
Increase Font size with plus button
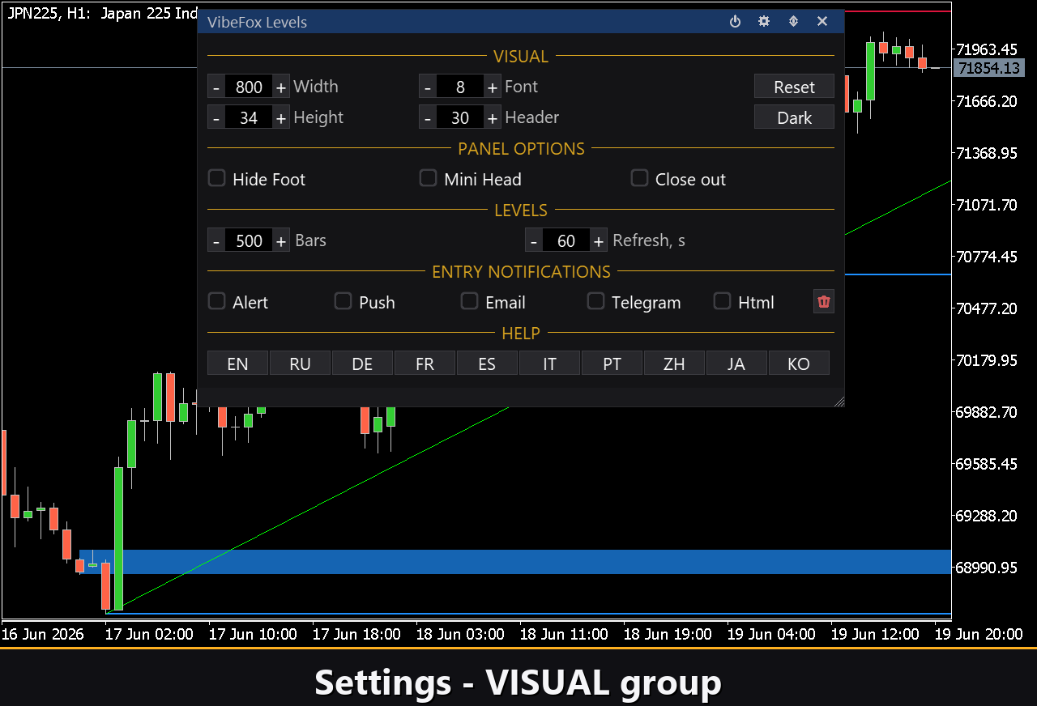[492, 87]
